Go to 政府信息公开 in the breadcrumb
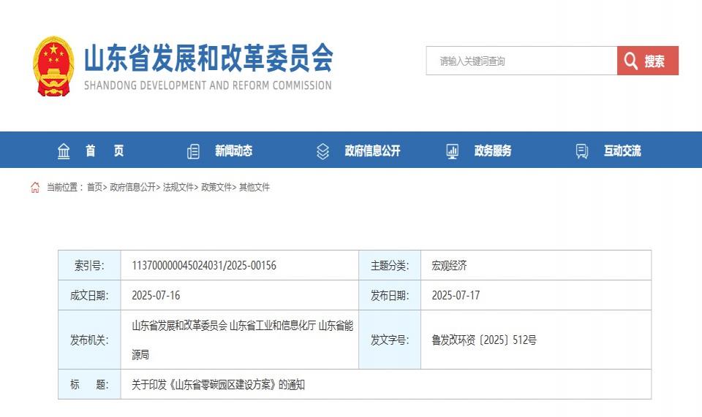This screenshot has width=702, height=417. click(132, 187)
